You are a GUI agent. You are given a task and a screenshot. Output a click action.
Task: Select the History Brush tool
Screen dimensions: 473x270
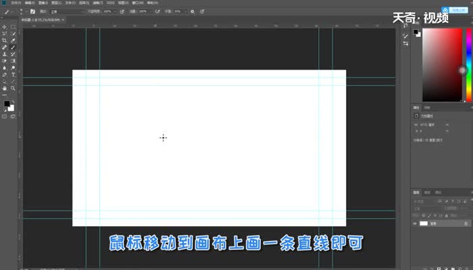click(13, 54)
